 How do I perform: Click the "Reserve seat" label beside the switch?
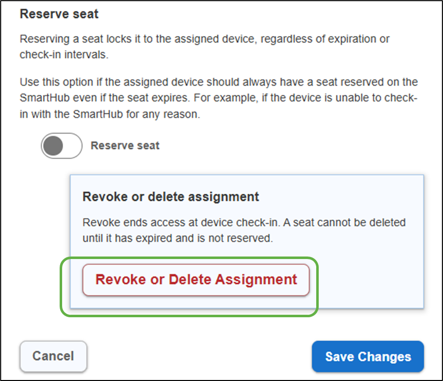coord(125,146)
